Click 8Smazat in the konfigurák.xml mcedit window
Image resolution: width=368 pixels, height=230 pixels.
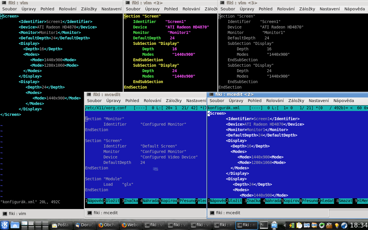click(344, 201)
